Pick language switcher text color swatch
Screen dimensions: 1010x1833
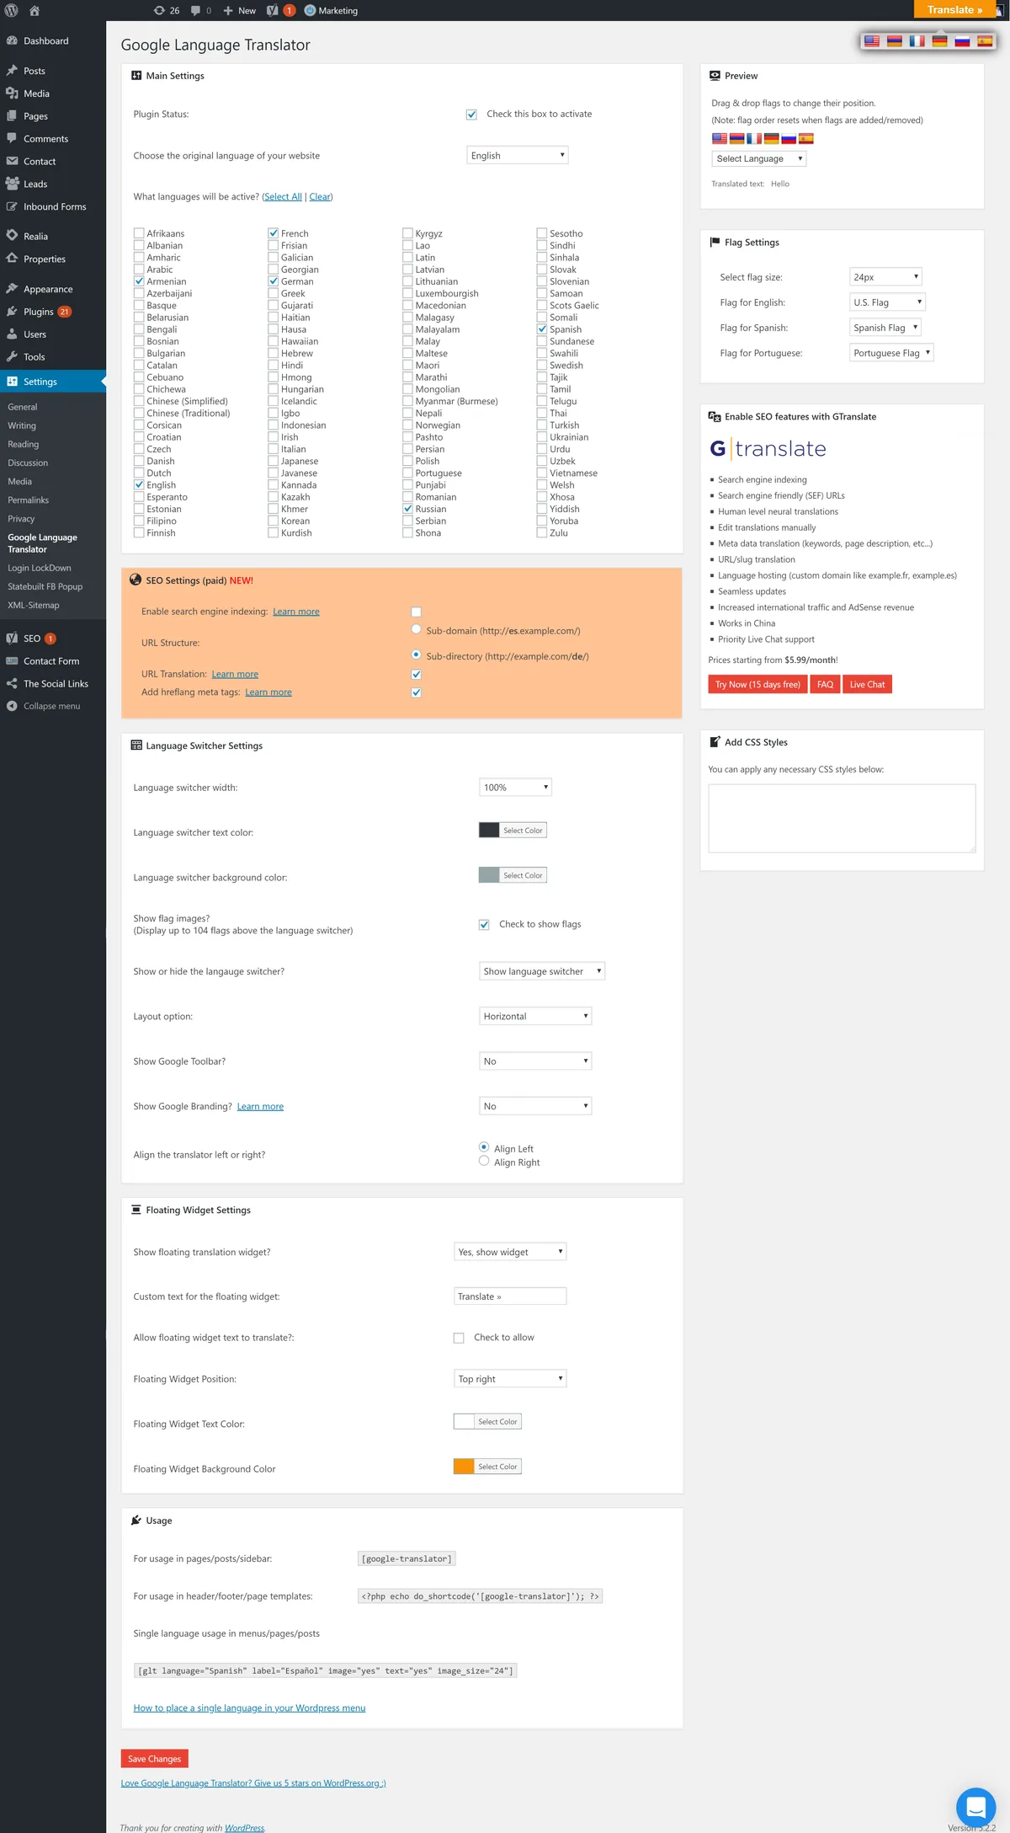coord(489,830)
